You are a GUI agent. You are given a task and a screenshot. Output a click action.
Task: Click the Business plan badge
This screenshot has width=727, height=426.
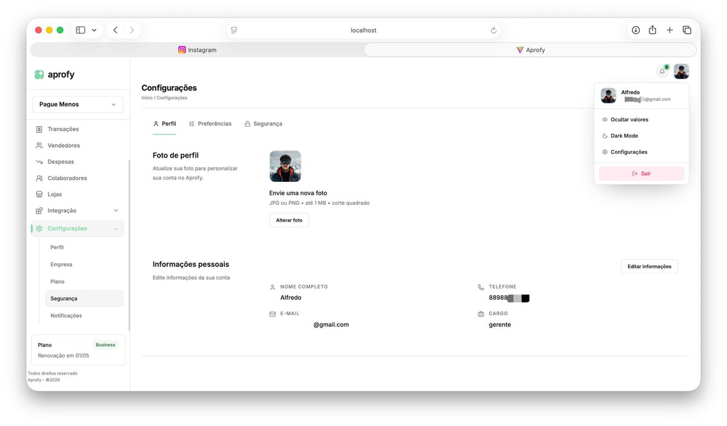[x=105, y=345]
